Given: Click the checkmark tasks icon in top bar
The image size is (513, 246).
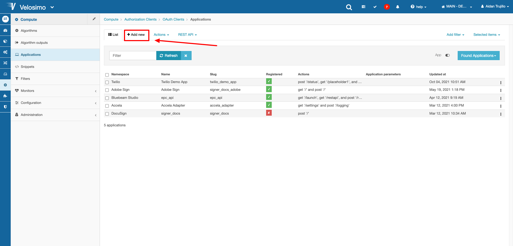Looking at the screenshot, I should coord(375,7).
